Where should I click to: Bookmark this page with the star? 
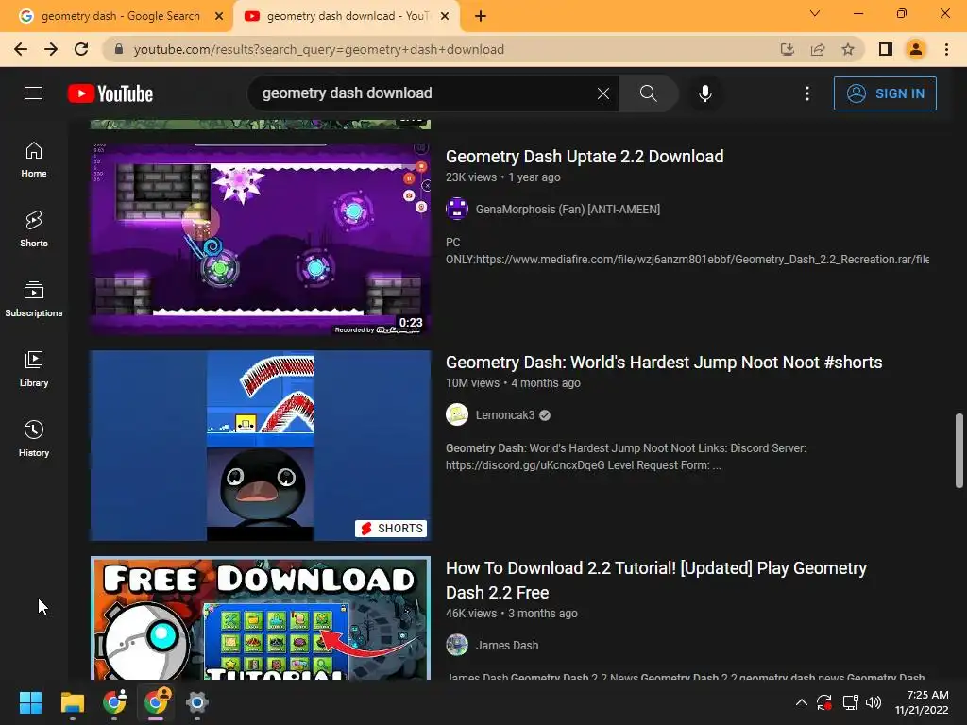click(848, 49)
